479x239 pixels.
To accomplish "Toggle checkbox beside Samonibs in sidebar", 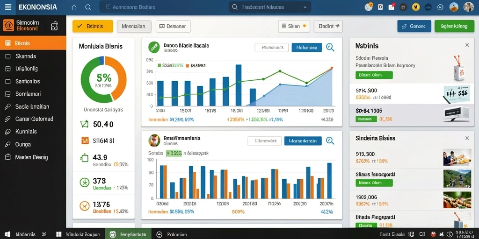I will (8, 81).
